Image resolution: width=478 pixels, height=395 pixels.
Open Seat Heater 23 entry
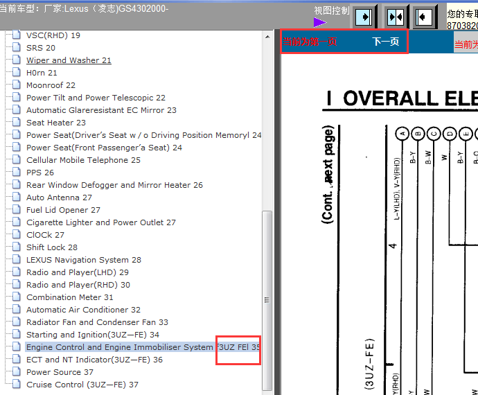56,123
